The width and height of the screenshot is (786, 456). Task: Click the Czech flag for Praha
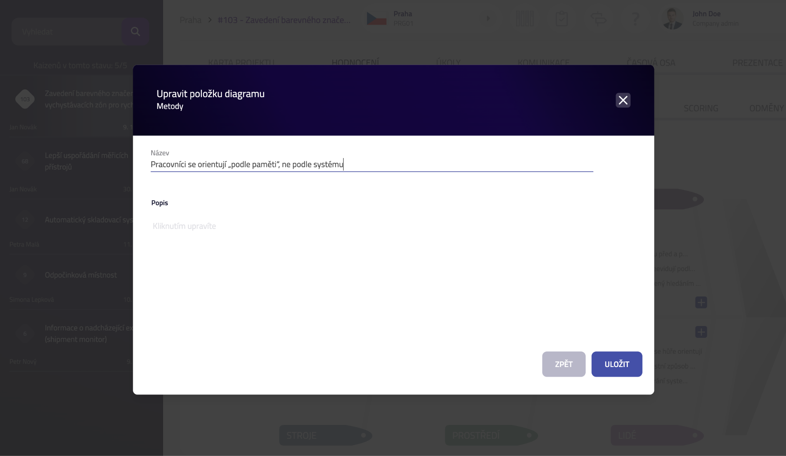(x=376, y=18)
